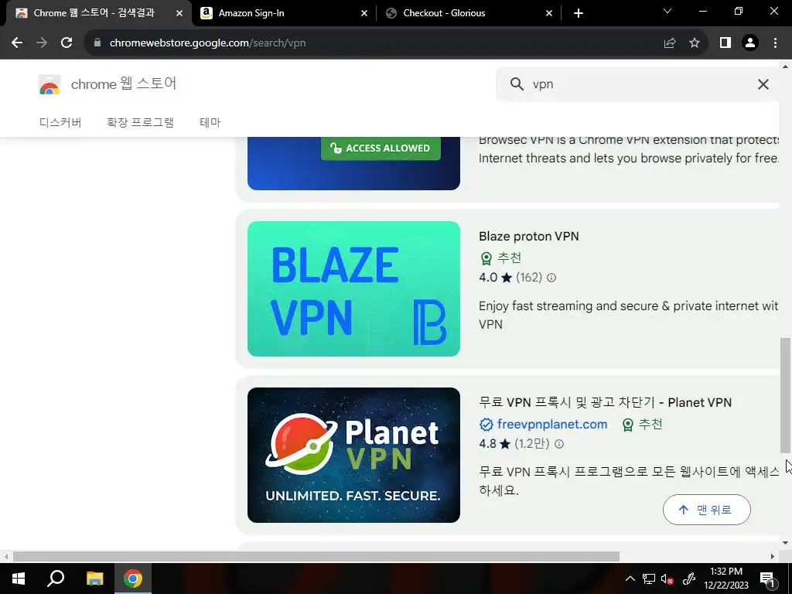This screenshot has height=594, width=792.
Task: Go back to the previous page
Action: (17, 43)
